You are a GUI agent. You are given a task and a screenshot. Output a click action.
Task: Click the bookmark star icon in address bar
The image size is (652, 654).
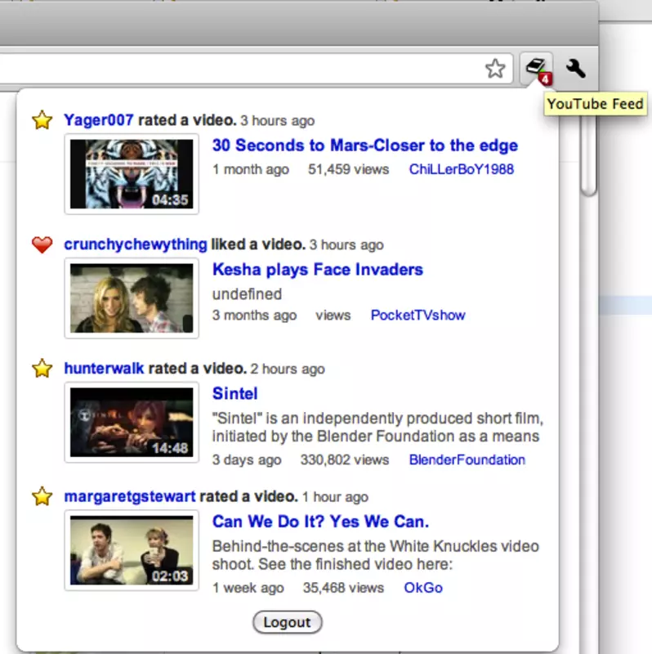point(495,69)
